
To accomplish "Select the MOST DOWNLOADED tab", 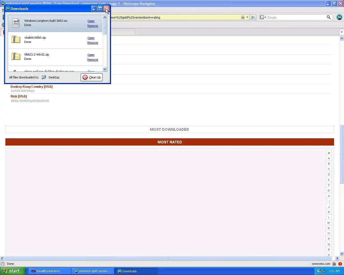I will (x=170, y=129).
